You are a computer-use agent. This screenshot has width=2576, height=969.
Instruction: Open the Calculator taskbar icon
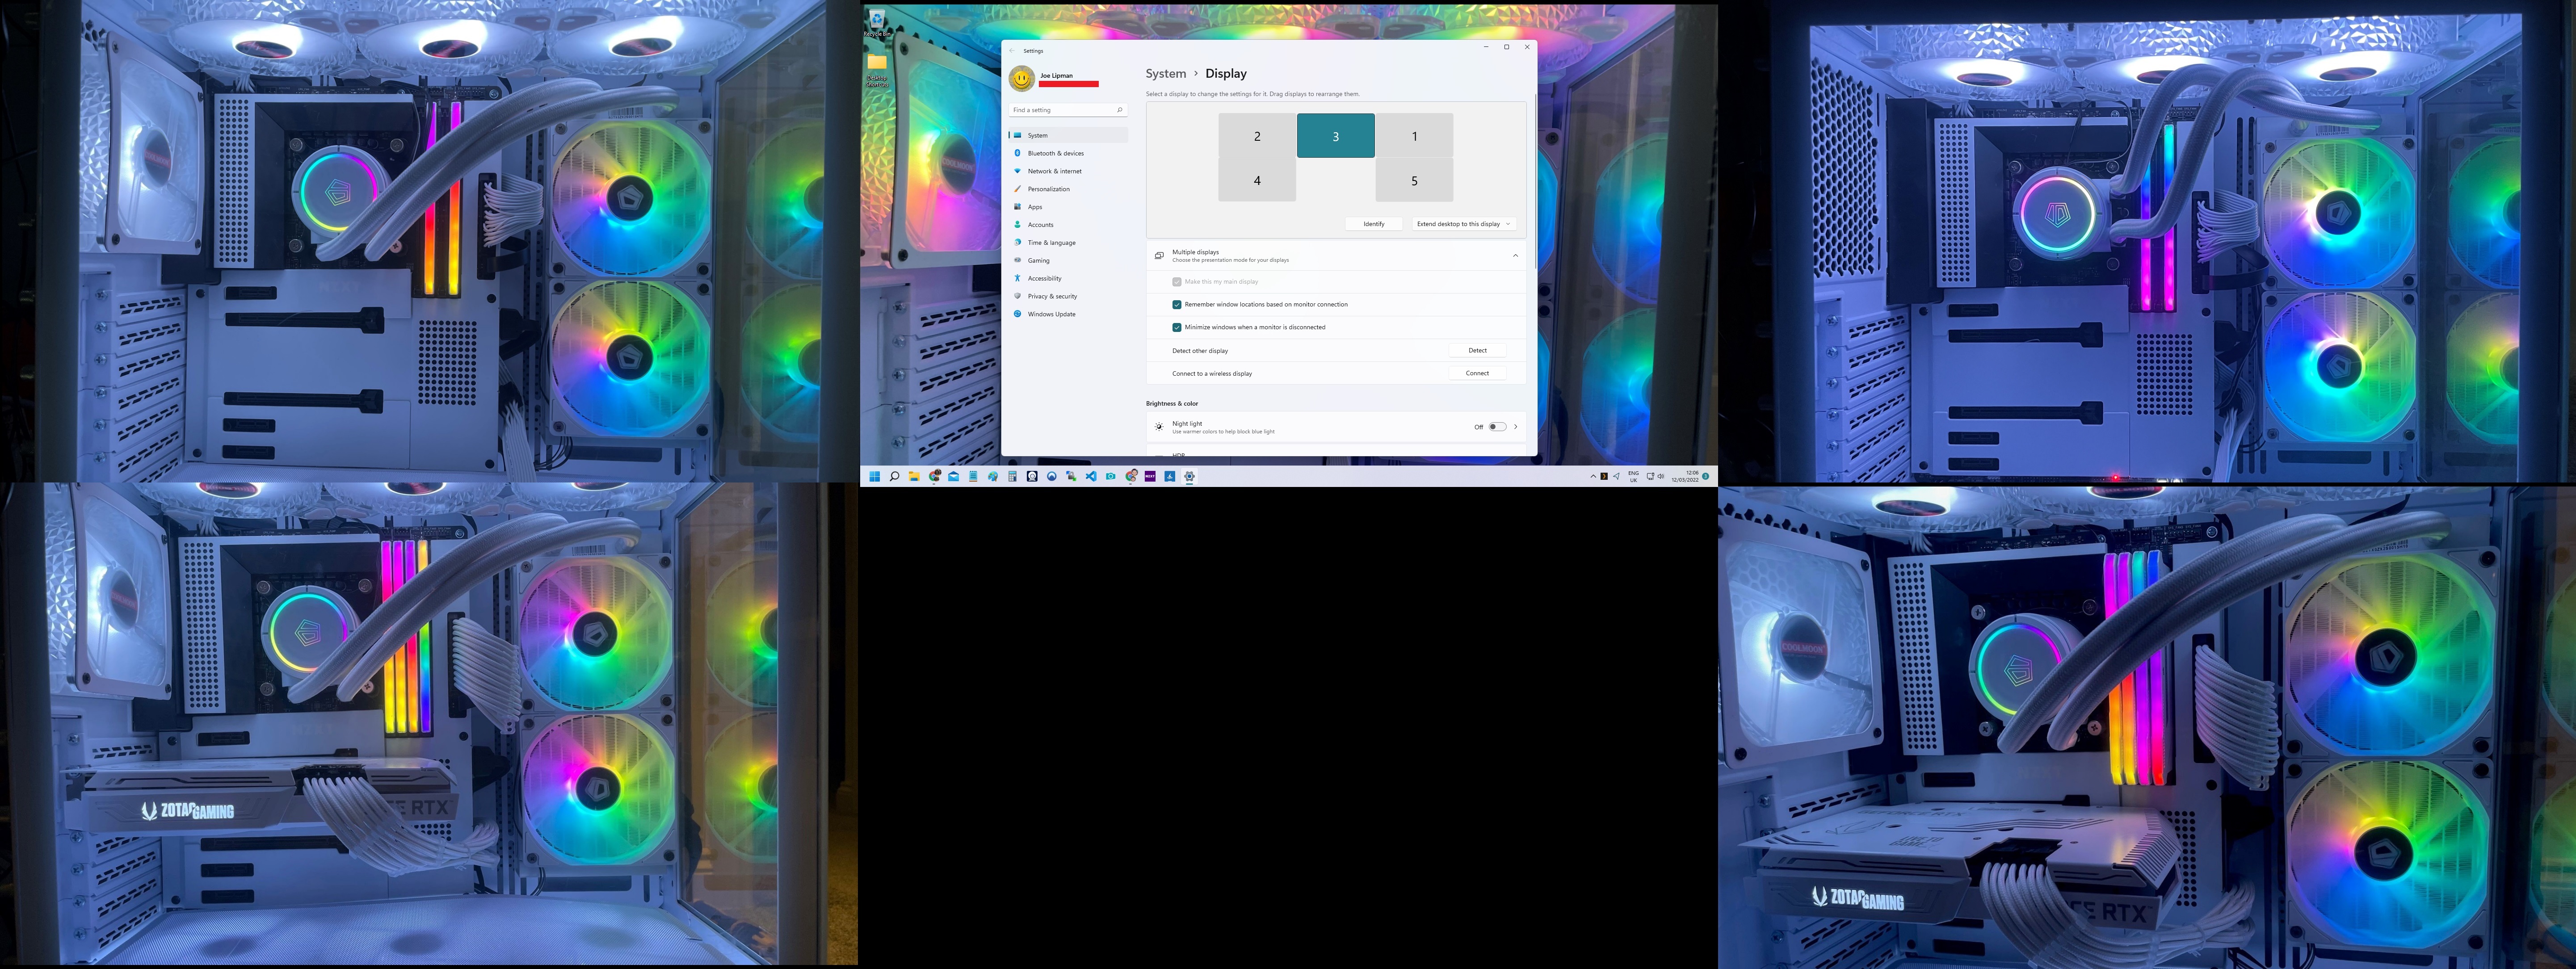pyautogui.click(x=1013, y=476)
